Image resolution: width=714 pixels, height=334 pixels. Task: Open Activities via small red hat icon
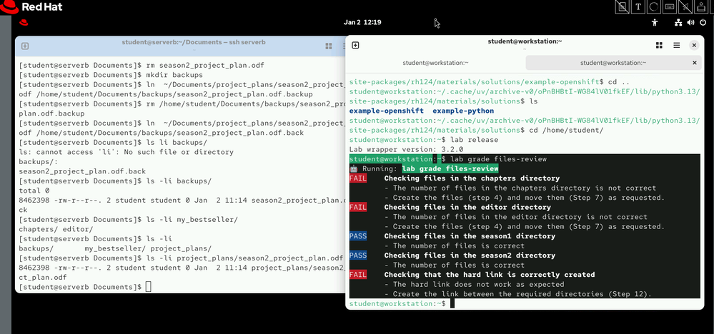24,22
